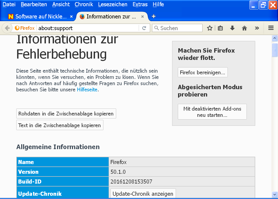Click the Build-ID row header
The width and height of the screenshot is (278, 199).
pos(63,181)
